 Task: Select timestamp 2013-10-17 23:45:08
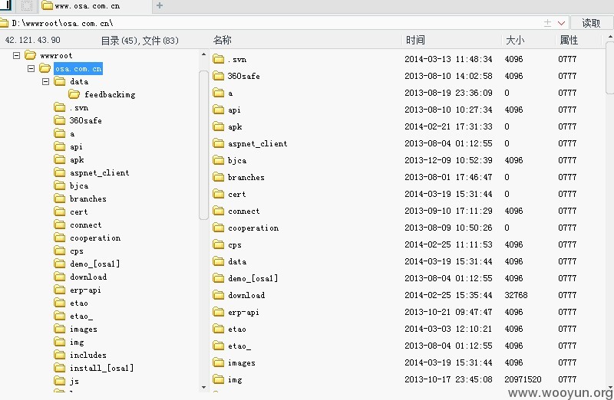[x=448, y=379]
